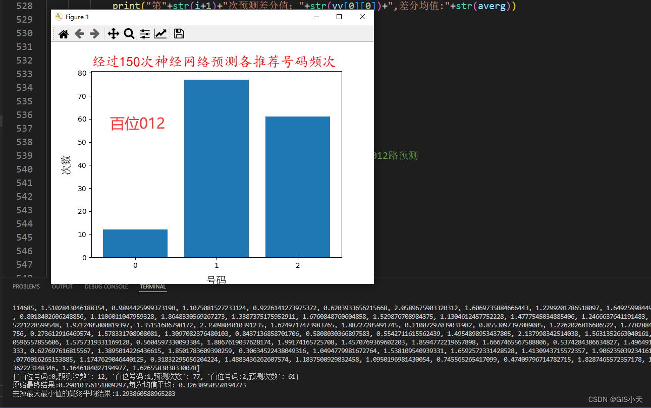Click the terminal dictionary output line with 预测次数

click(x=155, y=377)
